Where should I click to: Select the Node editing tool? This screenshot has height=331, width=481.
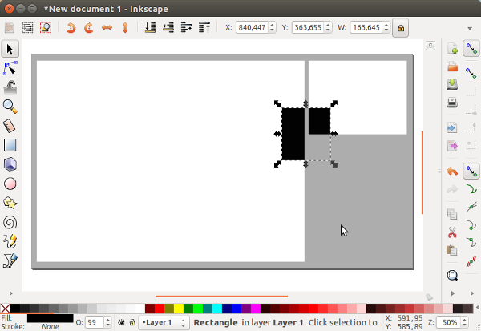[10, 68]
